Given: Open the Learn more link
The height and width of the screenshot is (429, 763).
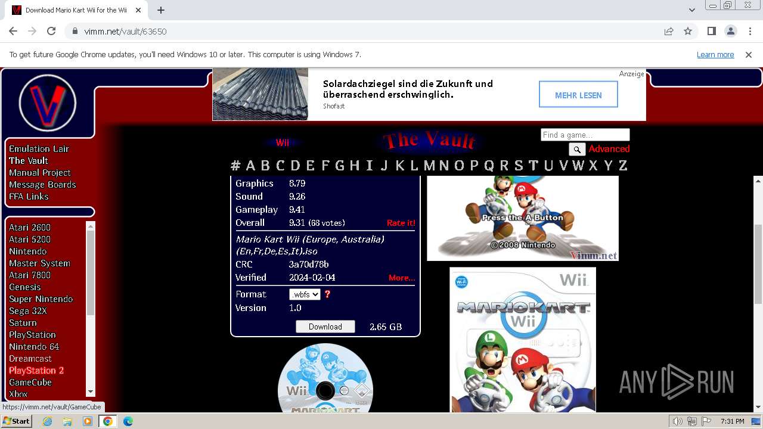Looking at the screenshot, I should [x=715, y=54].
